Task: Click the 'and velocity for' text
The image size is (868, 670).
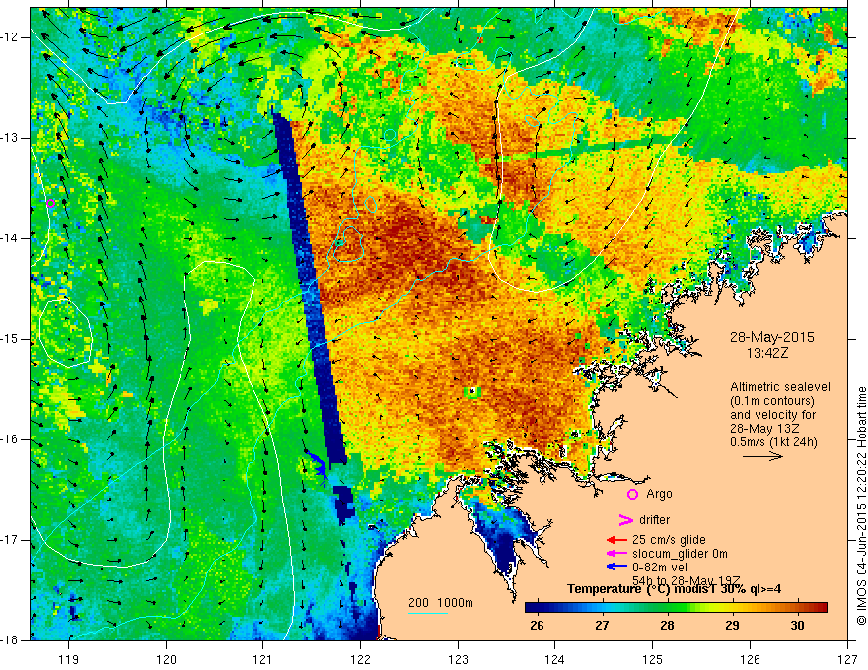Action: click(772, 415)
